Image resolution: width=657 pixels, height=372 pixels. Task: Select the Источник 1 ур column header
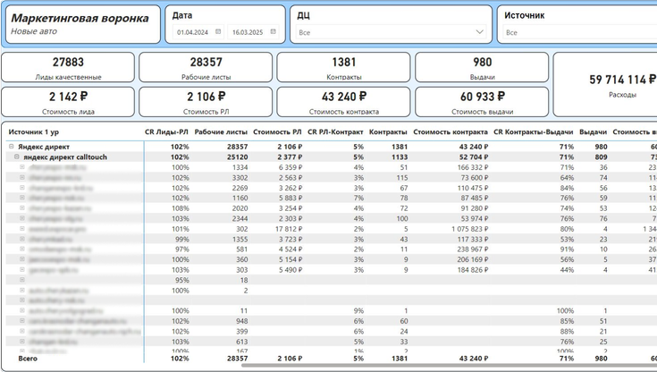[x=33, y=132]
